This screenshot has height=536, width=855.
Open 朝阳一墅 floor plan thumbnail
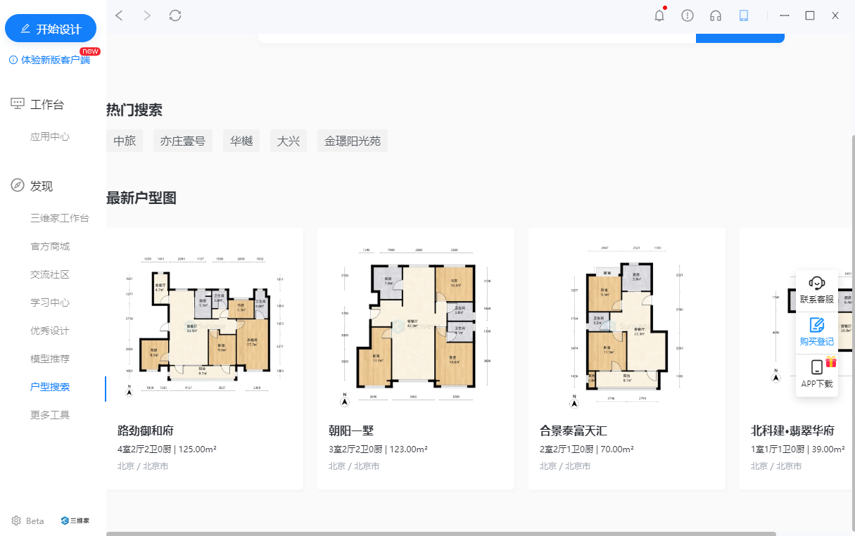click(416, 326)
